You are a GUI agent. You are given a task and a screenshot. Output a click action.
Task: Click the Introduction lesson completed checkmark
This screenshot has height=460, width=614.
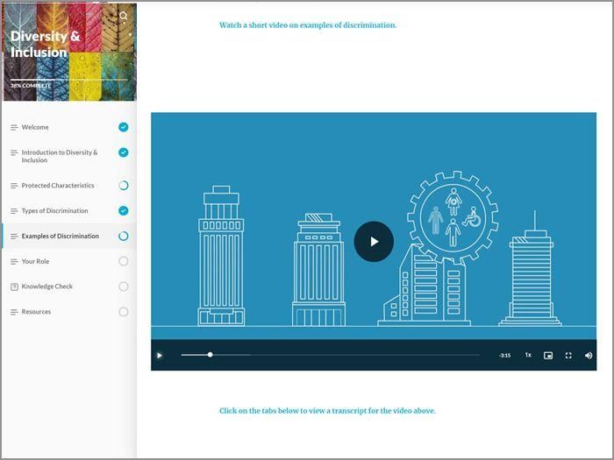(x=124, y=152)
